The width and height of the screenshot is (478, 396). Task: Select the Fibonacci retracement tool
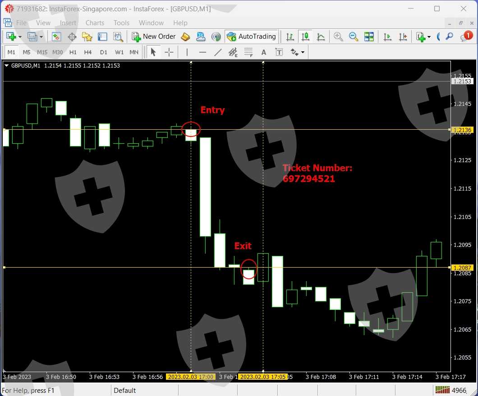tap(248, 52)
